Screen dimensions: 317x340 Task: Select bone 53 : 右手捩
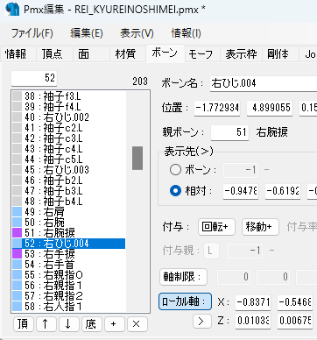(69, 254)
